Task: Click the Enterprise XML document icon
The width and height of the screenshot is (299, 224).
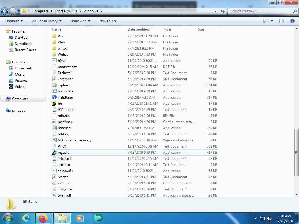Action: click(x=54, y=79)
